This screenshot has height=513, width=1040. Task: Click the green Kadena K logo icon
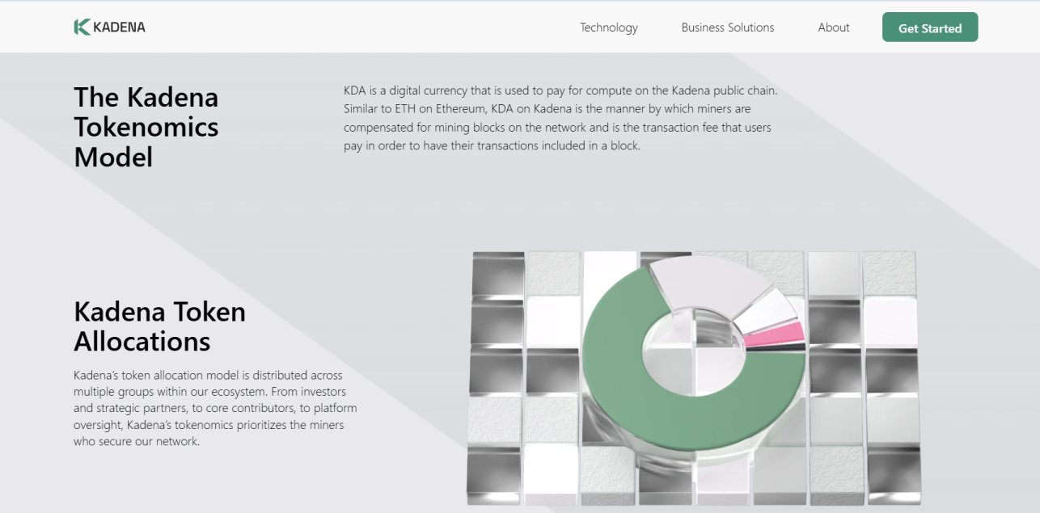tap(82, 27)
